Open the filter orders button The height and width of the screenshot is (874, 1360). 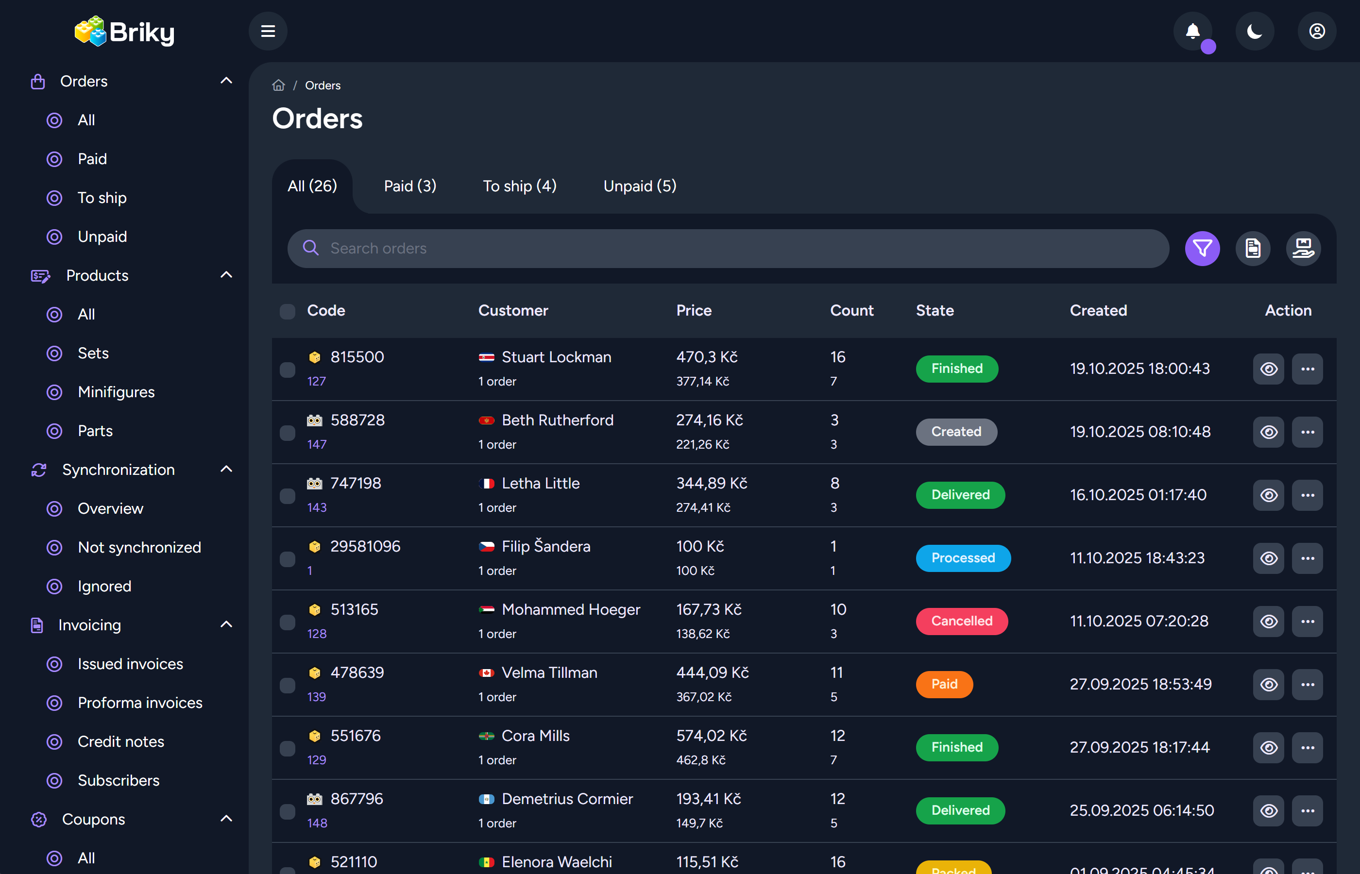click(1202, 249)
